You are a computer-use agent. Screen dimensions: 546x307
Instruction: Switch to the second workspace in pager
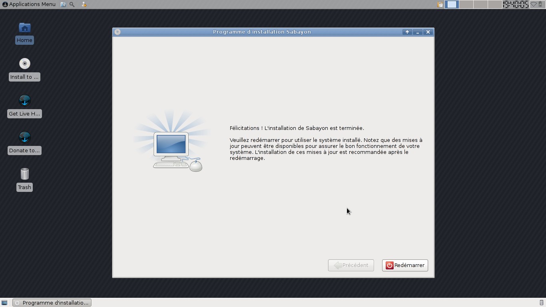466,4
